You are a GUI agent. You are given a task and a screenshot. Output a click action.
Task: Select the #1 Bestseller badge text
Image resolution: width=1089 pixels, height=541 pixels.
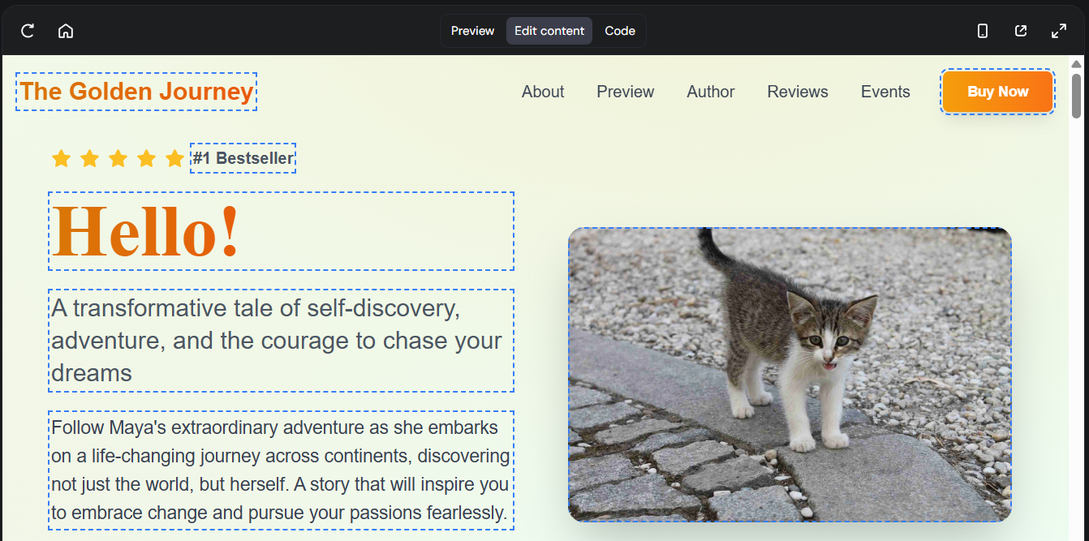(243, 158)
